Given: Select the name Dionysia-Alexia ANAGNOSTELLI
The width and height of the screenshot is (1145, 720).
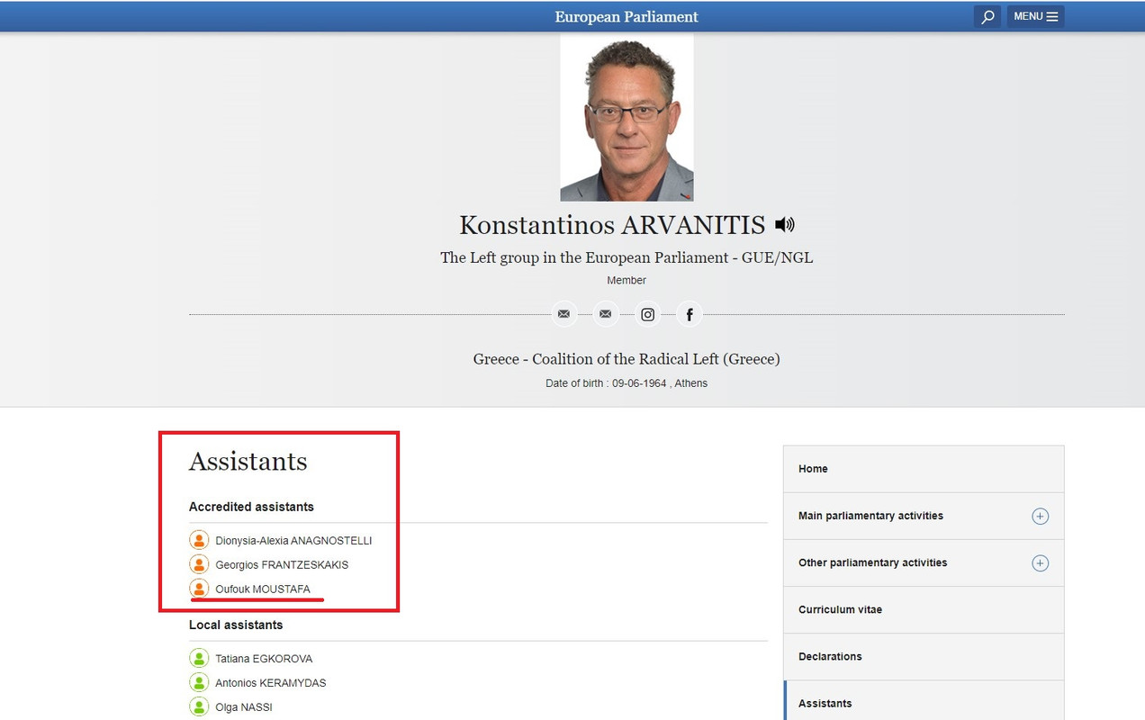Looking at the screenshot, I should [293, 541].
